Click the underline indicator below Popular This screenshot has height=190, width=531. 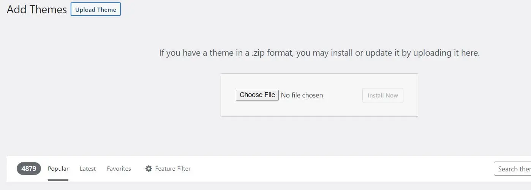(x=58, y=180)
